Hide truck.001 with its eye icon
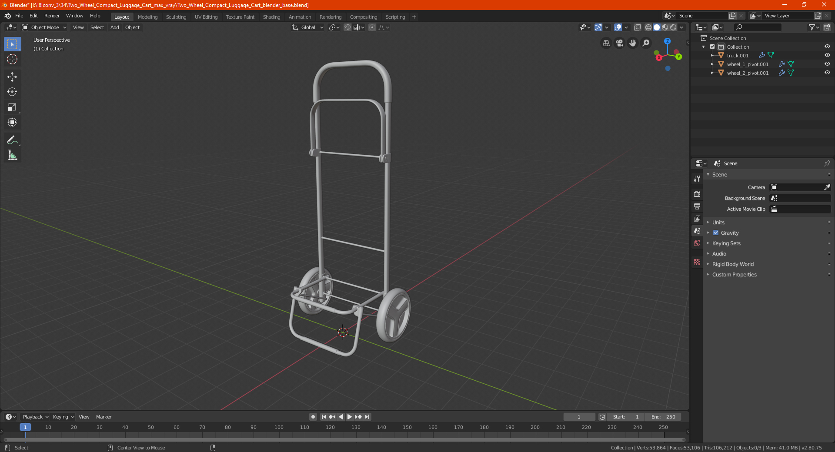This screenshot has height=452, width=835. (x=827, y=55)
